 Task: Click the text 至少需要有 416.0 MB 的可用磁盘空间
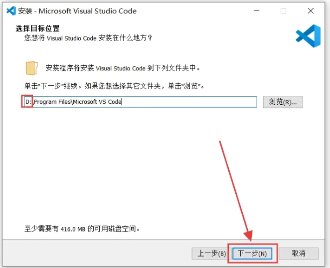pos(82,229)
